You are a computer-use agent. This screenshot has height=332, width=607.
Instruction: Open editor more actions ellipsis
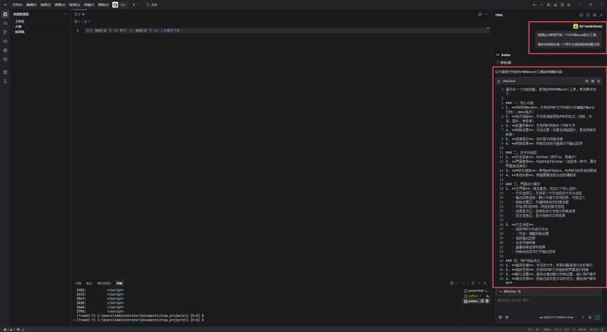[486, 14]
